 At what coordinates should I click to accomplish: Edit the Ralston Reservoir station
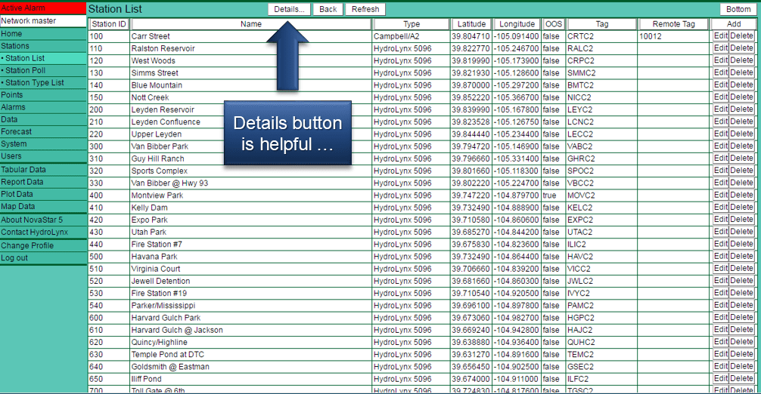[721, 48]
